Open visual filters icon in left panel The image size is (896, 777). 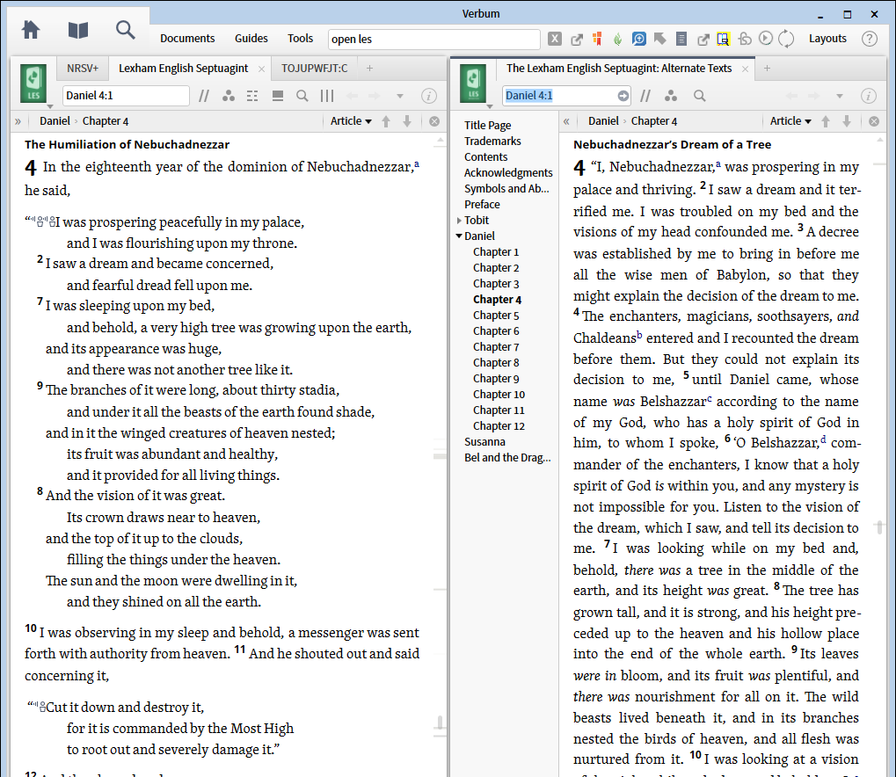click(x=229, y=96)
